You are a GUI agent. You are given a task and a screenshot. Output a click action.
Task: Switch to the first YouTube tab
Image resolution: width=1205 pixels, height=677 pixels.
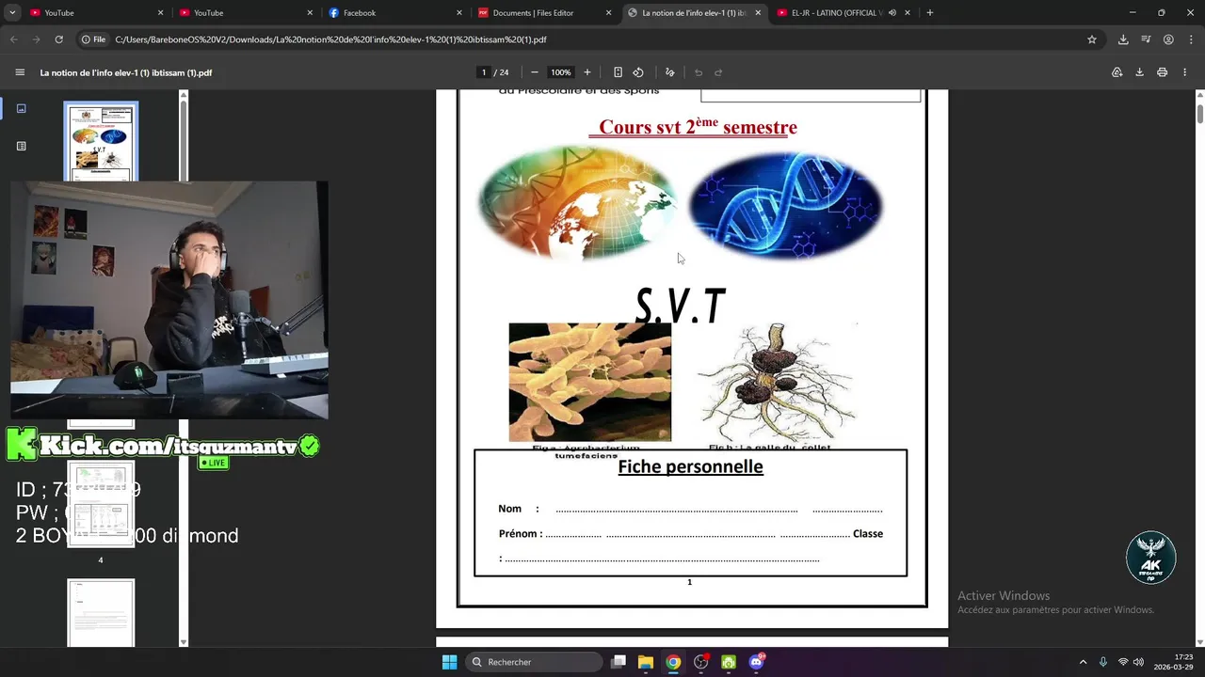tap(89, 12)
